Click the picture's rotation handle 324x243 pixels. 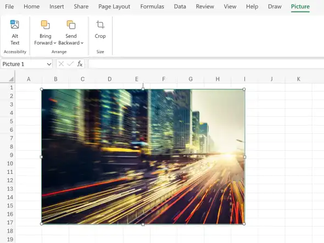(x=143, y=84)
